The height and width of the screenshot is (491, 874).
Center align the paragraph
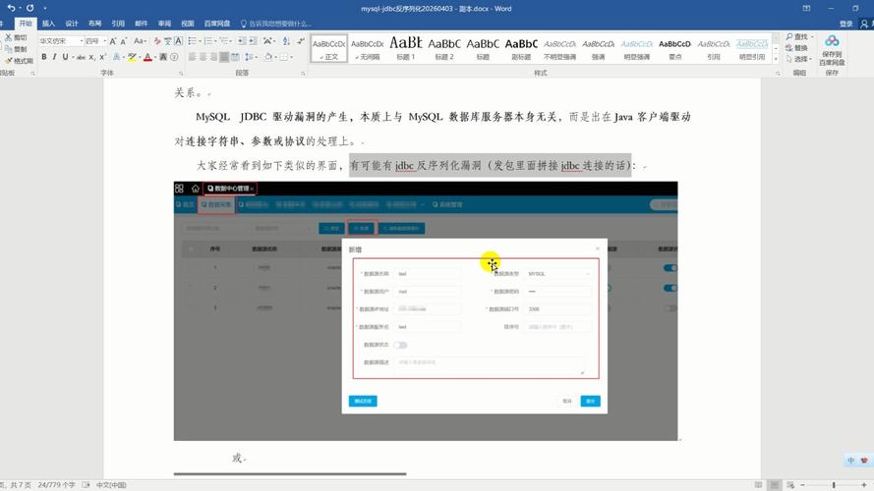pyautogui.click(x=203, y=57)
